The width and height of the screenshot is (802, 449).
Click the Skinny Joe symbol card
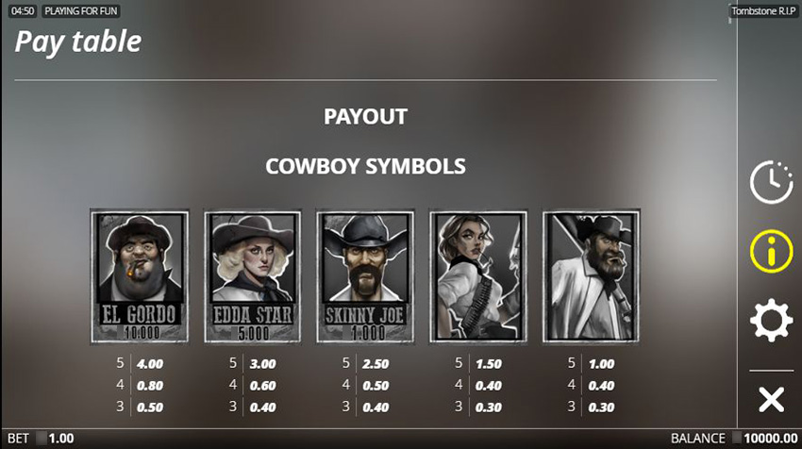pos(365,276)
